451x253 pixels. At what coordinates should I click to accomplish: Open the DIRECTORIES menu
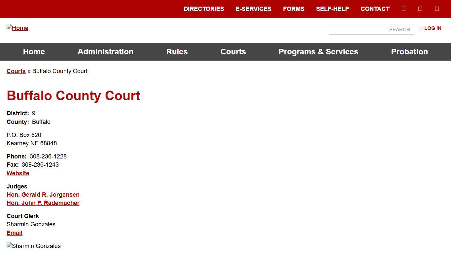(x=204, y=9)
